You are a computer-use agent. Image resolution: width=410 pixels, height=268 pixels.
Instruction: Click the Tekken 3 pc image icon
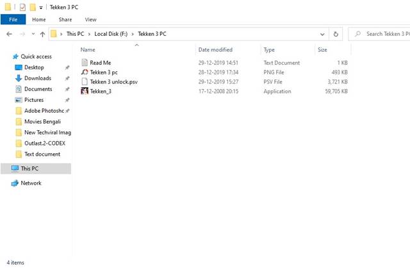(x=85, y=72)
